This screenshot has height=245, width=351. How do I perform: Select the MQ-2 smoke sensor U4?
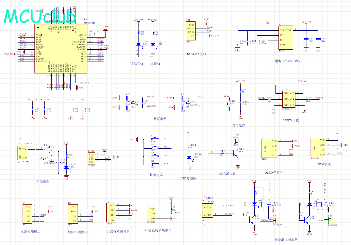(x=73, y=214)
